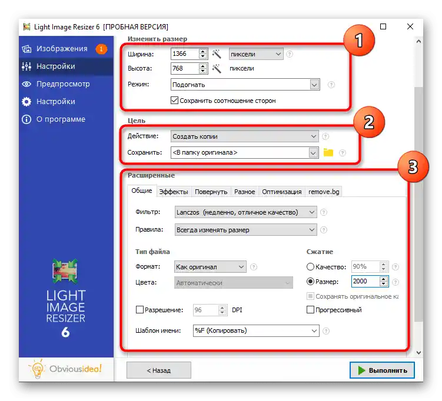442x401 pixels.
Task: Click the Light Image Resizer title bar icon
Action: pos(27,26)
